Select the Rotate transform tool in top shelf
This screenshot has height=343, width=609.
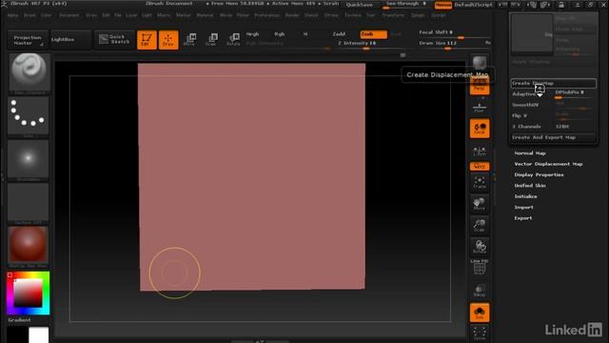click(x=233, y=40)
